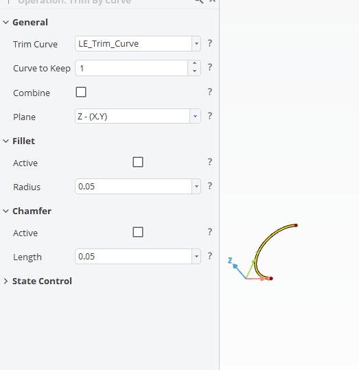The height and width of the screenshot is (370, 359).
Task: Enable the Chamfer Active checkbox
Action: point(138,232)
